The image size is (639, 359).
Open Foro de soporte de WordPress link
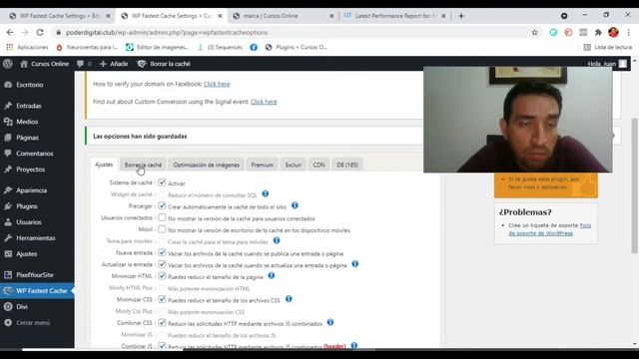(x=550, y=229)
